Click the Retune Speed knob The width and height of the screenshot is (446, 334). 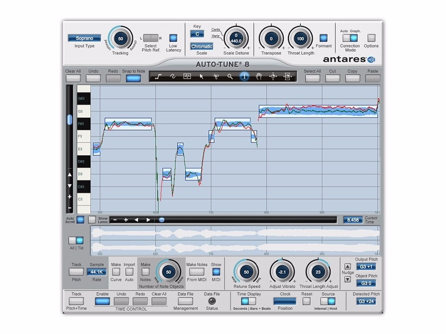coord(246,272)
